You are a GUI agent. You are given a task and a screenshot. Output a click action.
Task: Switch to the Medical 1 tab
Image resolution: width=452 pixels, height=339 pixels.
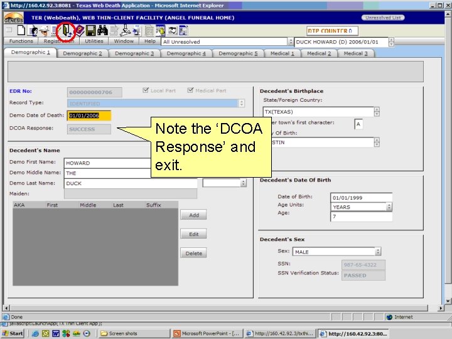click(x=282, y=53)
